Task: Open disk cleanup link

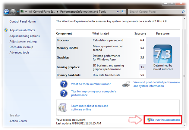Action: [x=21, y=47]
